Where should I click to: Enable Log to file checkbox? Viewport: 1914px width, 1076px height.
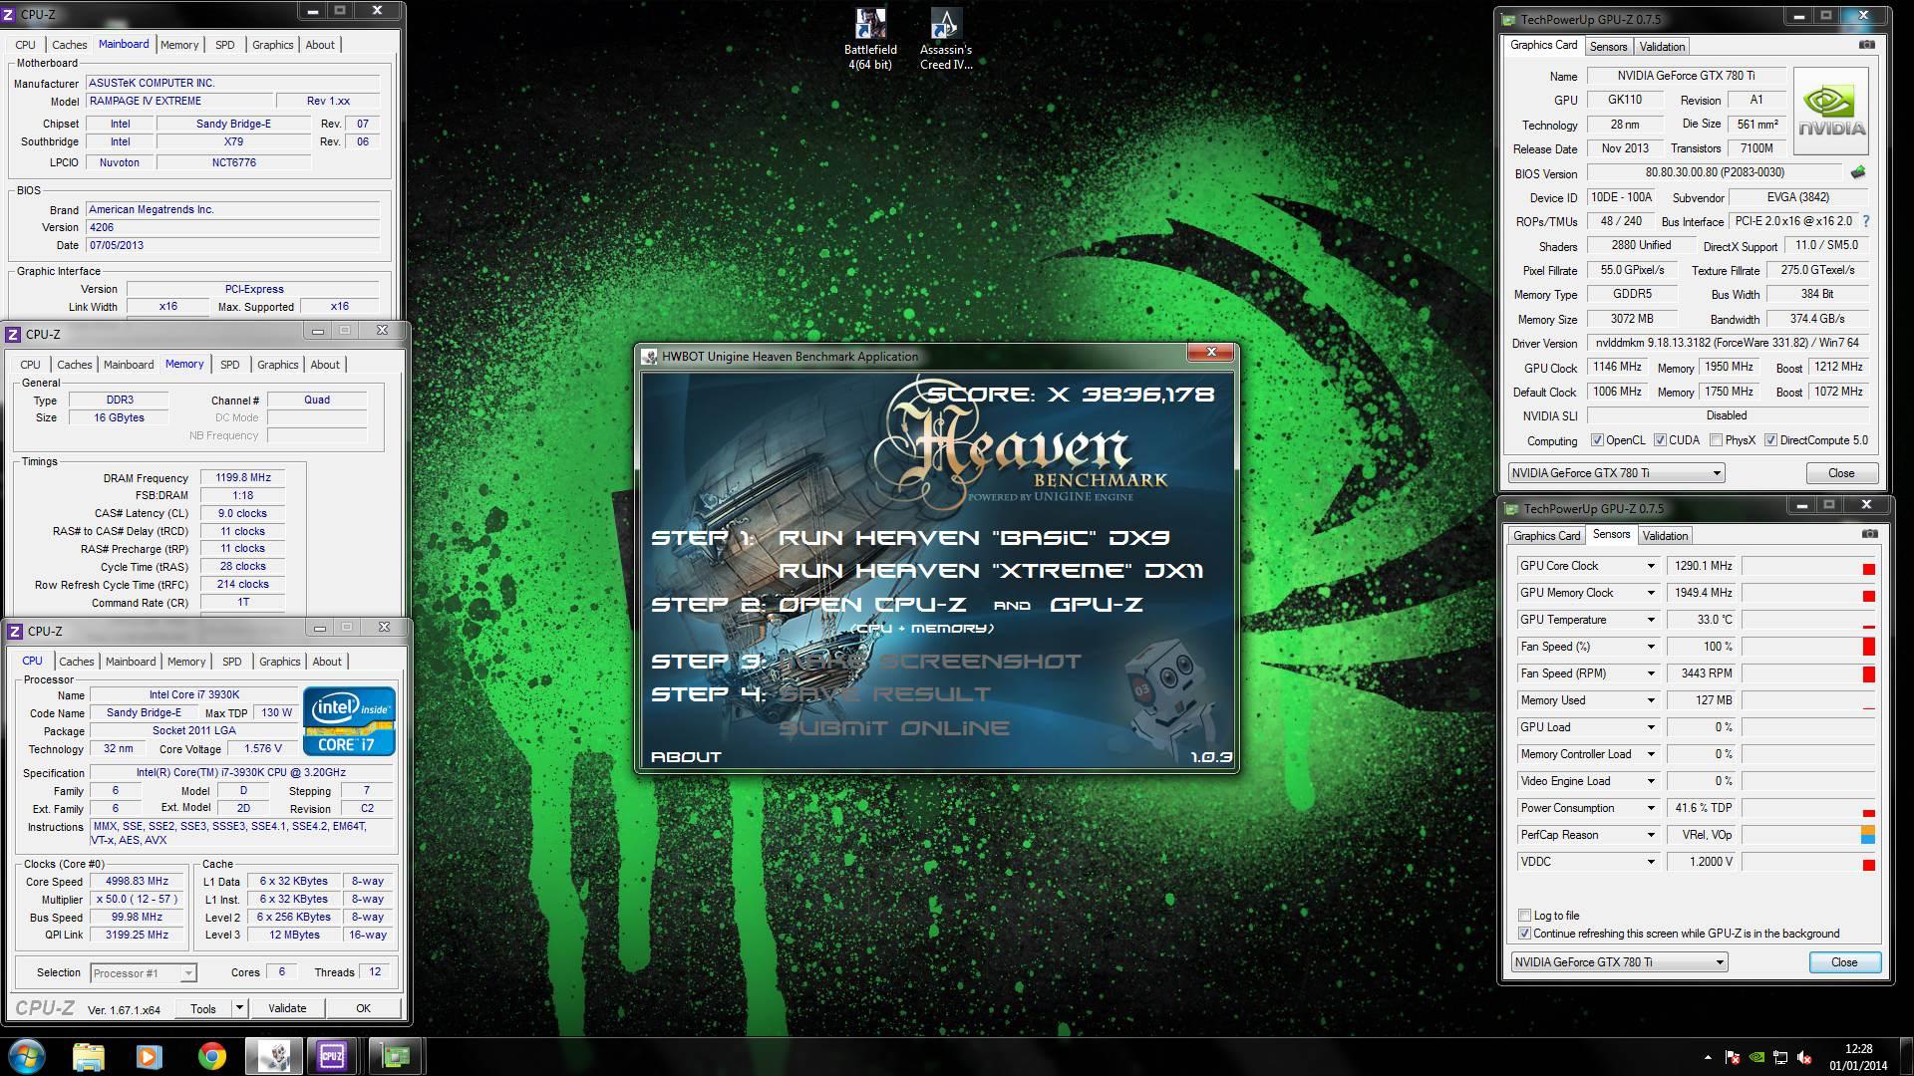[1524, 915]
